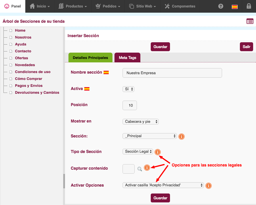This screenshot has width=256, height=205.
Task: Select the Detalles Principales tab
Action: [90, 58]
